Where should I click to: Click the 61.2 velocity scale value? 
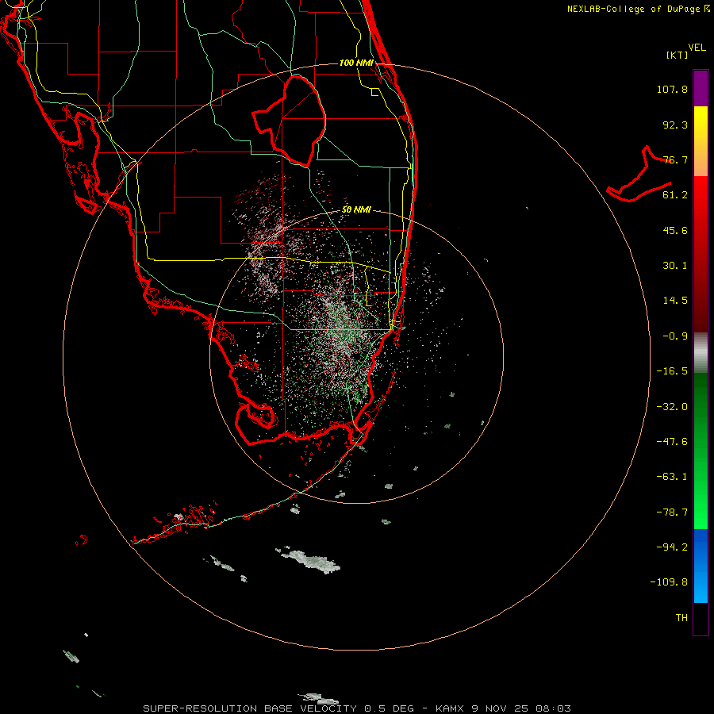coord(675,195)
